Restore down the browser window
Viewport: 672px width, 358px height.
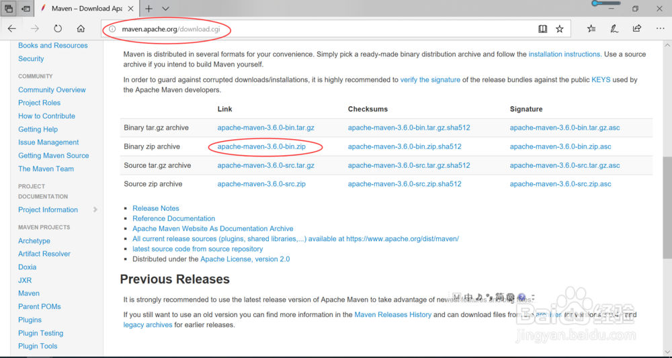pyautogui.click(x=636, y=9)
